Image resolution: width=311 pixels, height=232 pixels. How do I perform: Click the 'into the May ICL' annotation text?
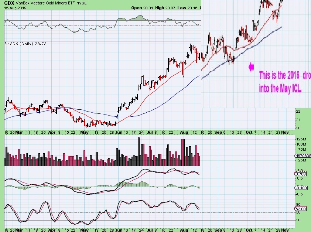point(280,88)
